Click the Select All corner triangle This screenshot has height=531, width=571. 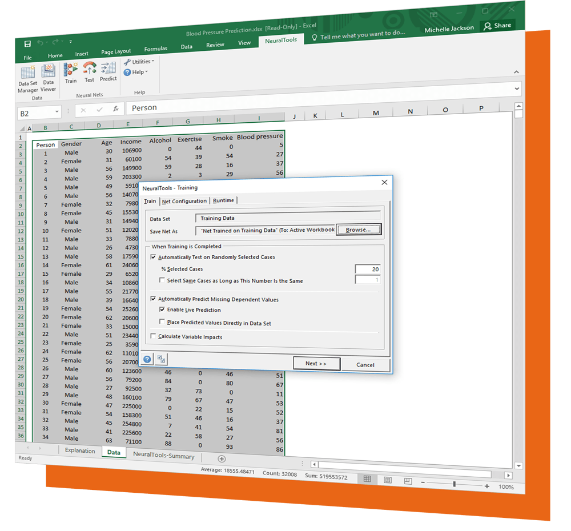coord(22,129)
